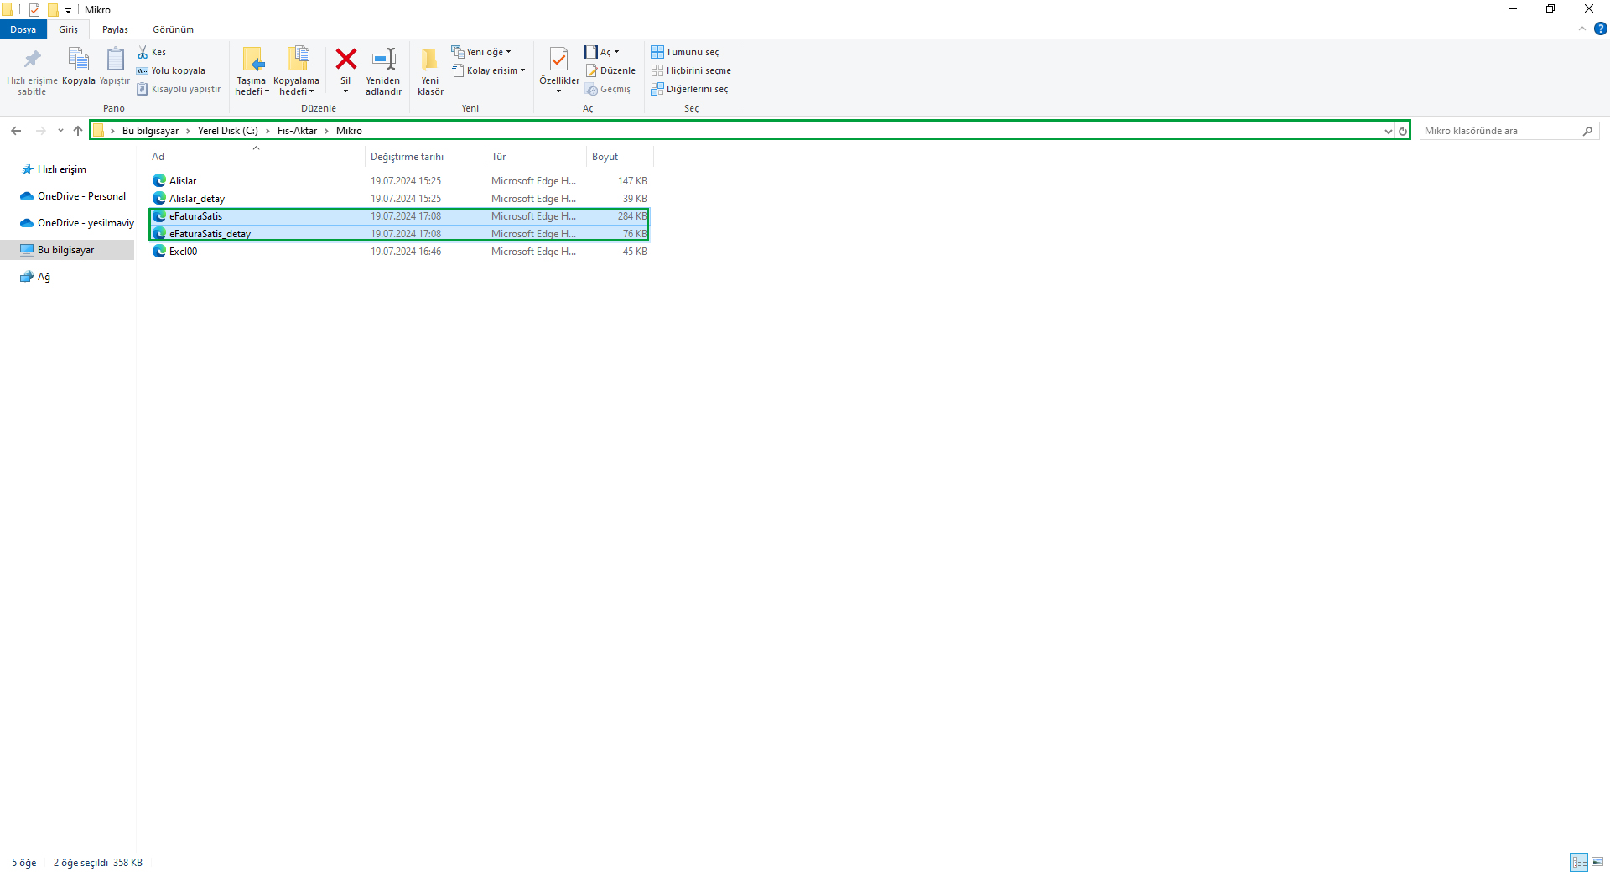Screen dimensions: 1610x872
Task: Click the Sil (delete) red X icon
Action: point(345,60)
